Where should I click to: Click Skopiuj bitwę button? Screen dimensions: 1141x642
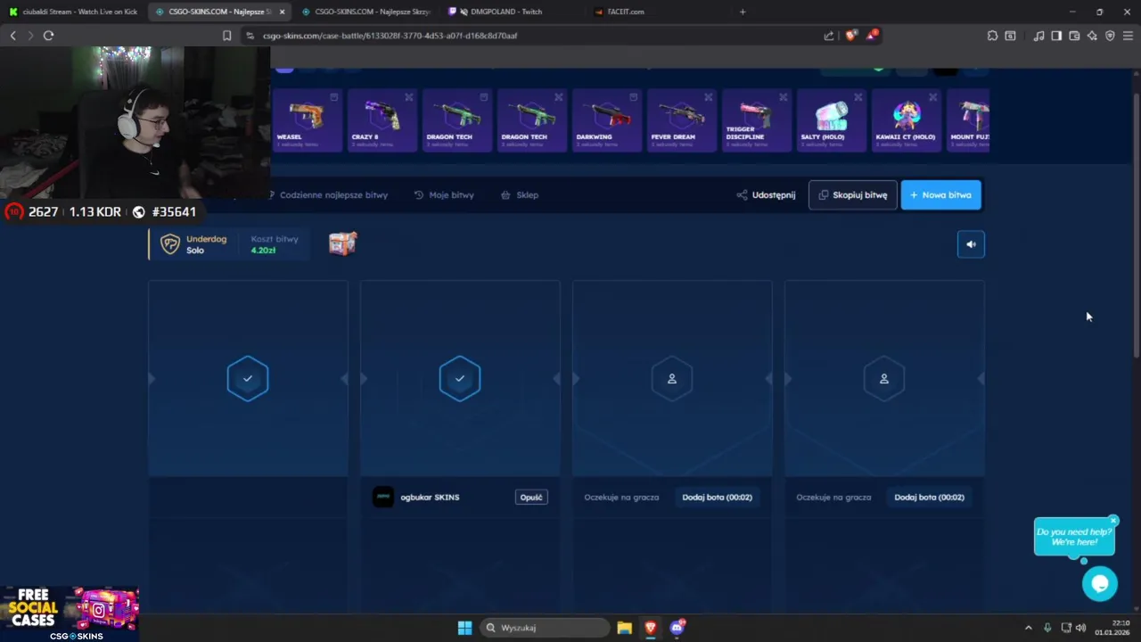pyautogui.click(x=852, y=194)
